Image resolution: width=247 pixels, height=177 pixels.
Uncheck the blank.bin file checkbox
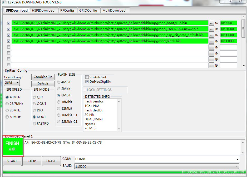8,41
